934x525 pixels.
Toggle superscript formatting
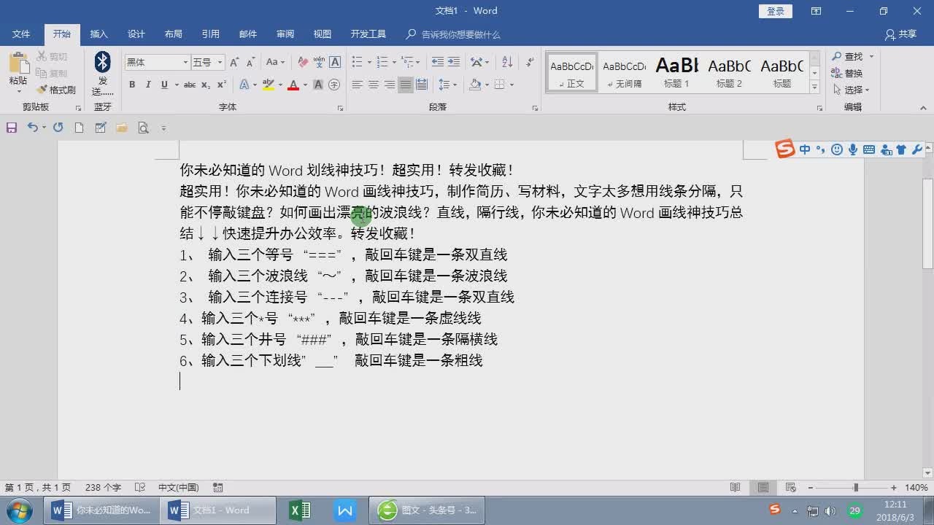(x=221, y=85)
